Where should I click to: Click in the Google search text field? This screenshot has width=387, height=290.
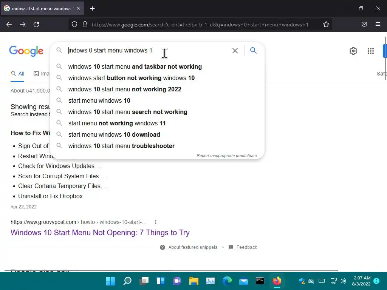(x=148, y=51)
